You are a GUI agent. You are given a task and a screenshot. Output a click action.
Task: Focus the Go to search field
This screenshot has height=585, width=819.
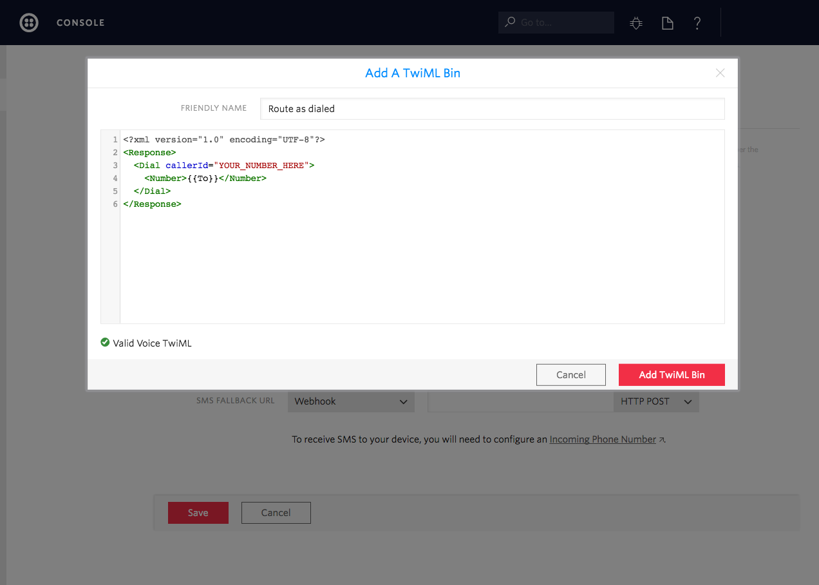coord(556,23)
